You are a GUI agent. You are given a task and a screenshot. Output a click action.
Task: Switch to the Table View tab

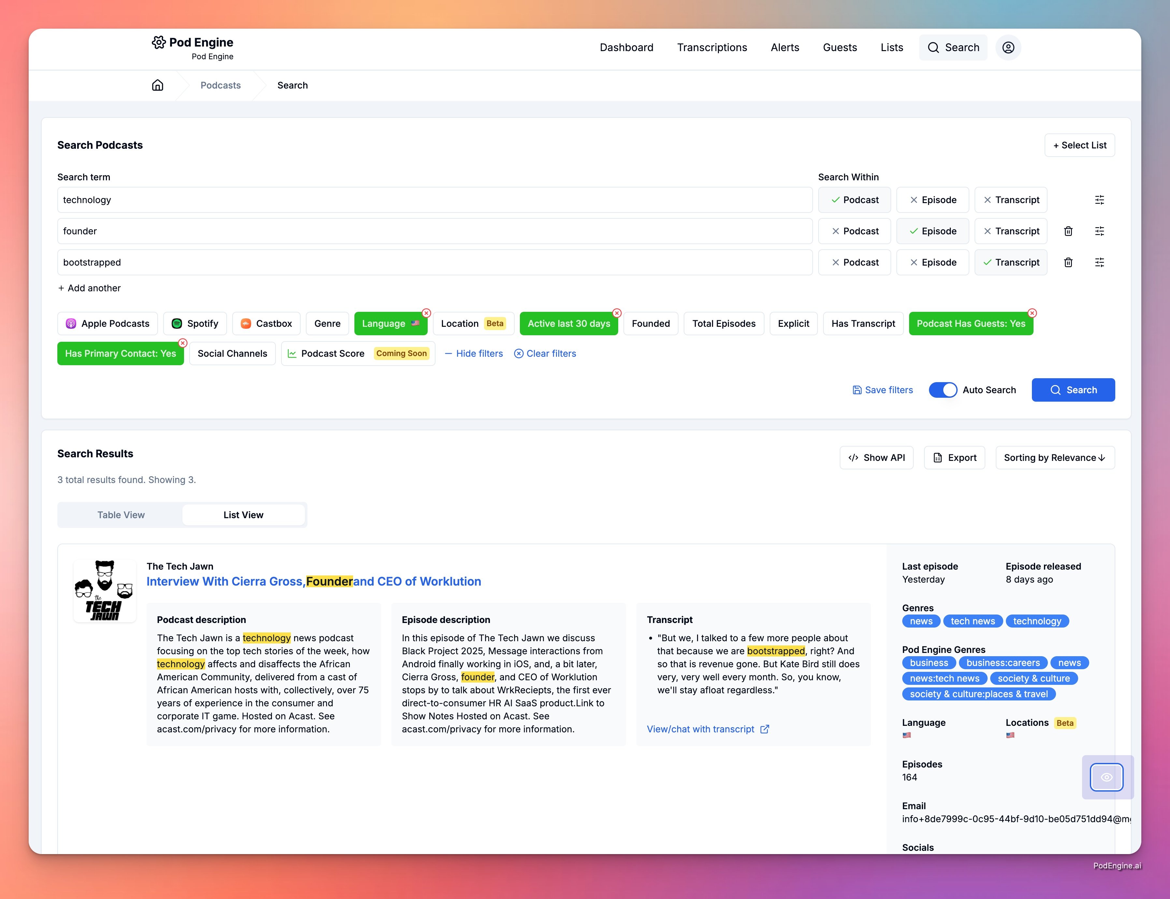click(121, 515)
